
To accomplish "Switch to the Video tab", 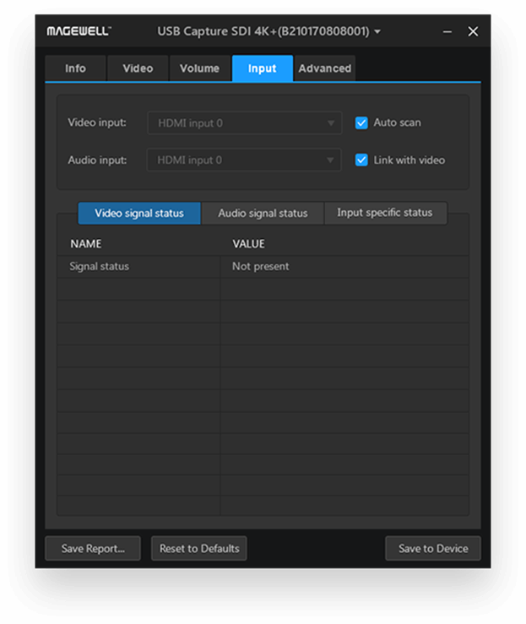I will [138, 68].
